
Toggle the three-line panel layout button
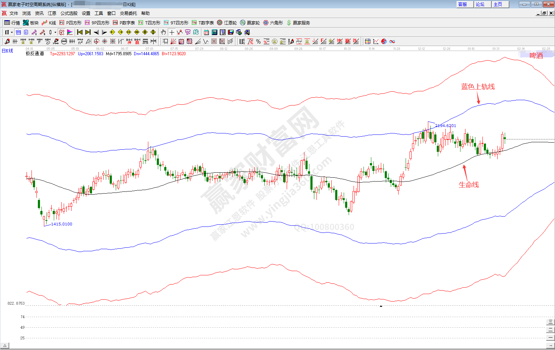pyautogui.click(x=550, y=322)
